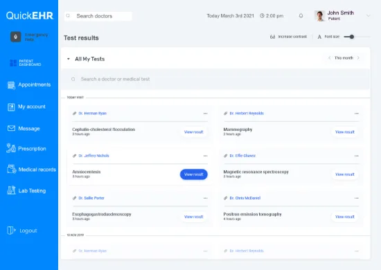This screenshot has height=270, width=381.
Task: Click the Logout door icon
Action: click(x=11, y=231)
